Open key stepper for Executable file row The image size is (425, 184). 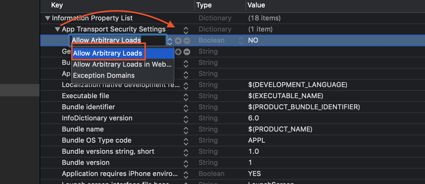tap(186, 96)
